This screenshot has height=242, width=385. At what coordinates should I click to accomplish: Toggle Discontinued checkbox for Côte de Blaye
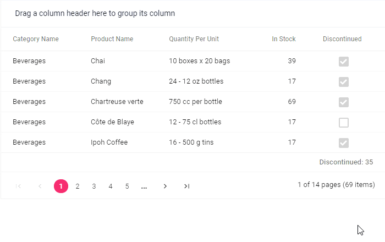pos(344,122)
